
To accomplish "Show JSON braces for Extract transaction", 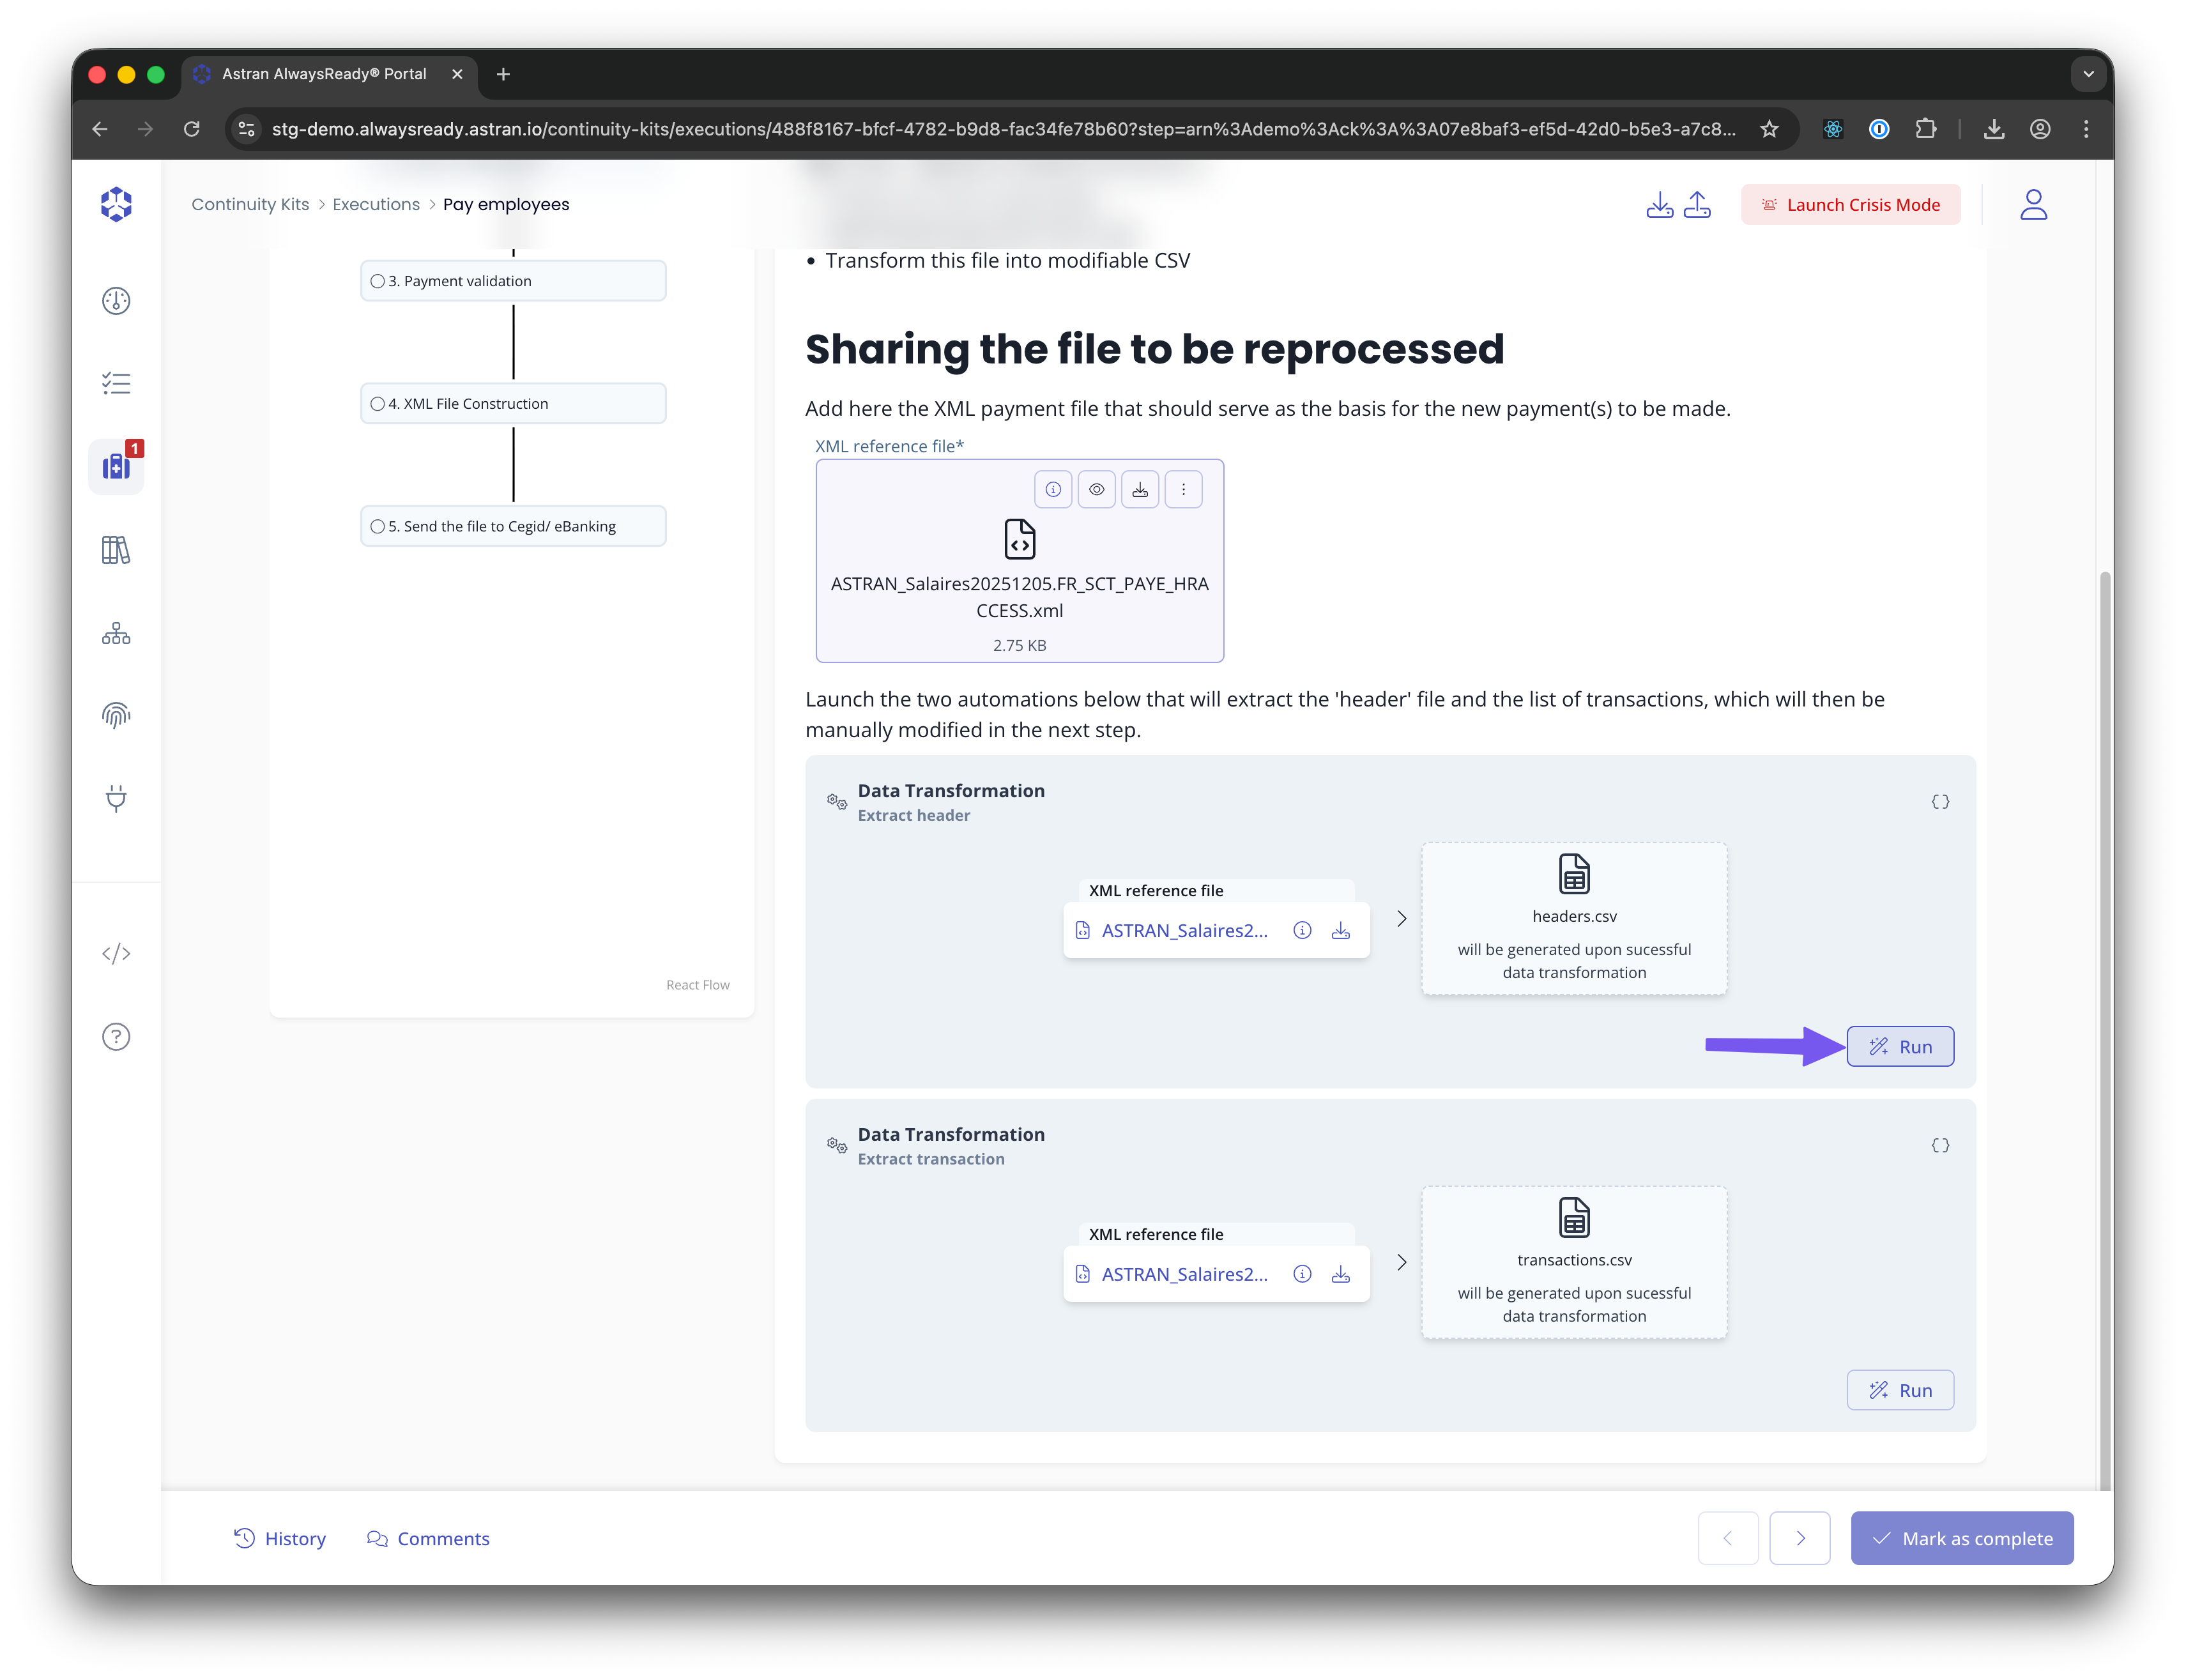I will coord(1940,1145).
